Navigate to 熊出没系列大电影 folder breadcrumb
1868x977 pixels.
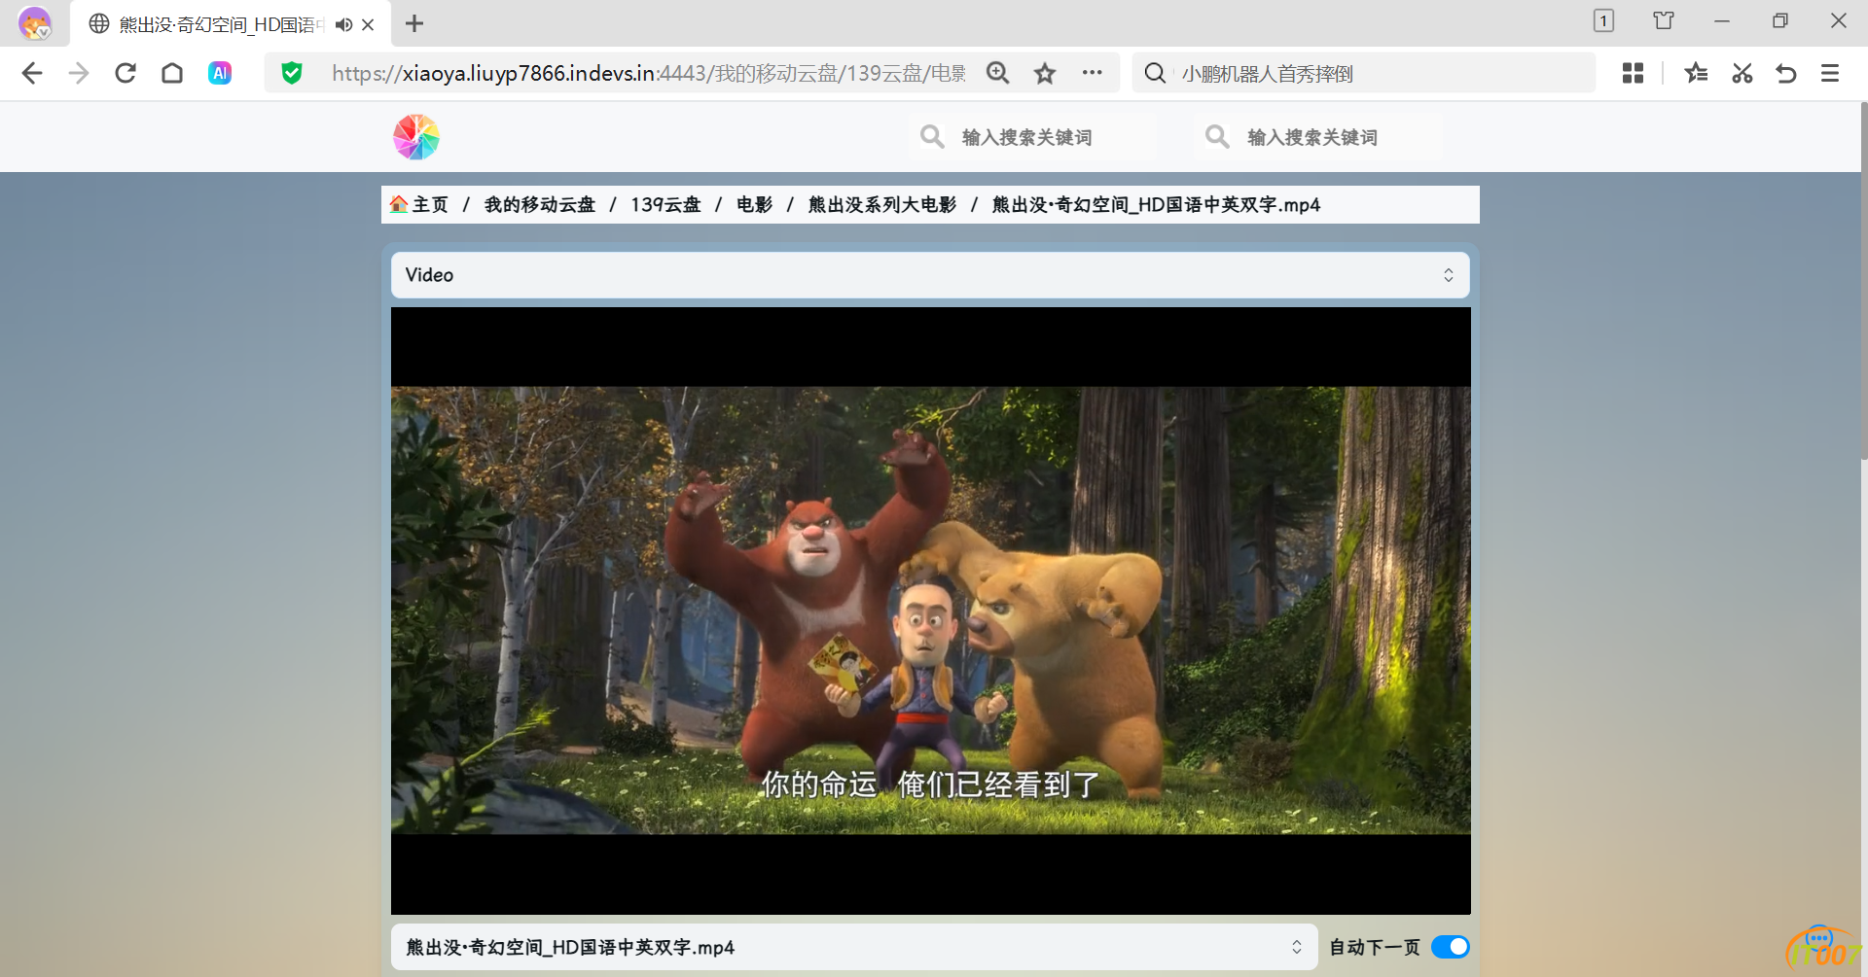coord(881,205)
